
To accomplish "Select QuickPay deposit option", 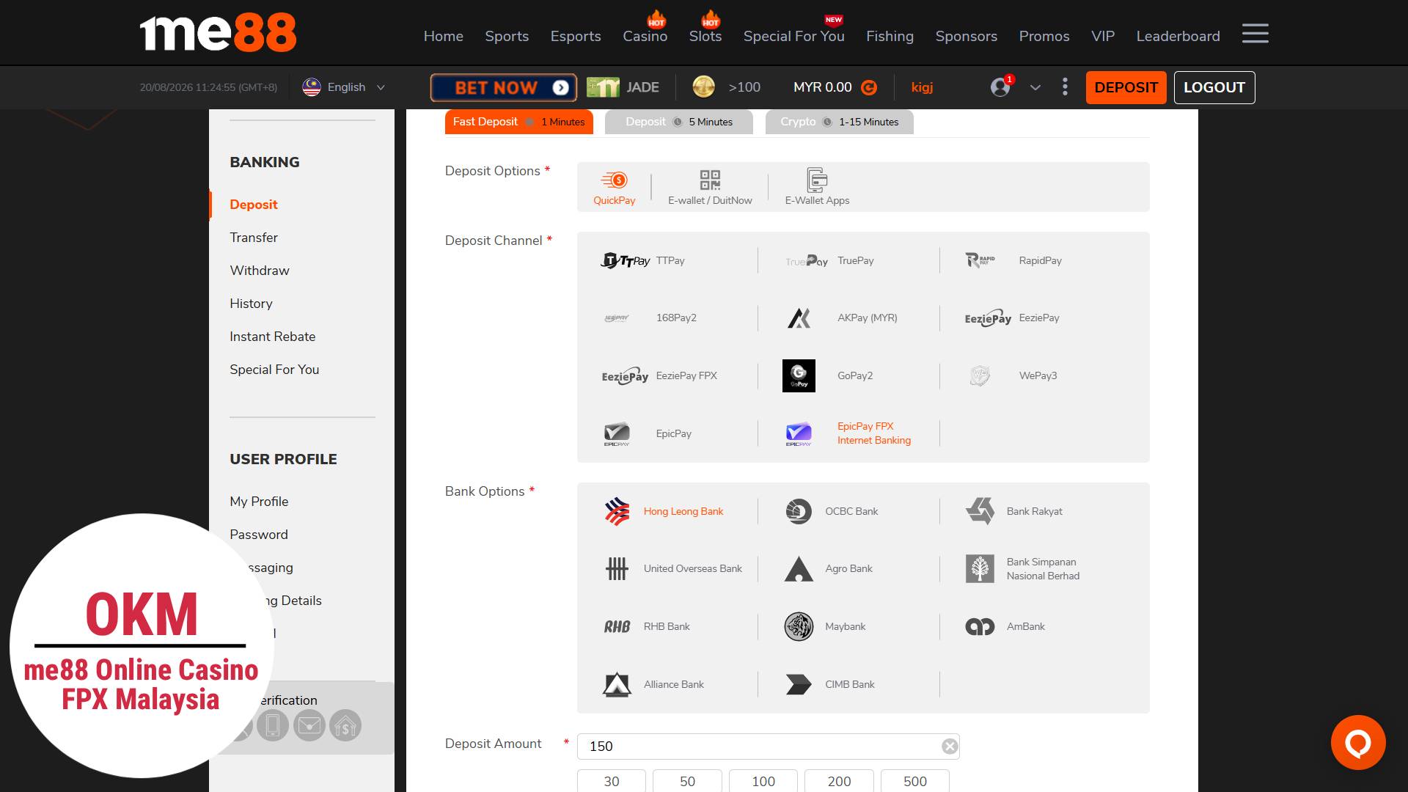I will click(x=615, y=187).
